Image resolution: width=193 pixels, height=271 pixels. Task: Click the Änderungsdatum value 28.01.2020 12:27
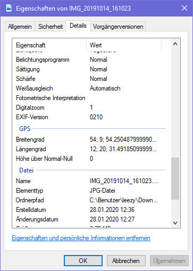click(x=112, y=219)
